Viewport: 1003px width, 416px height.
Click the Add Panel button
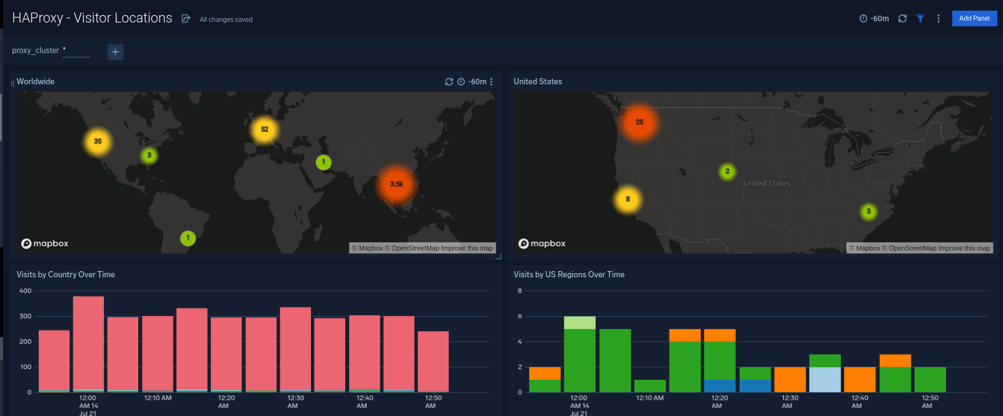tap(974, 19)
